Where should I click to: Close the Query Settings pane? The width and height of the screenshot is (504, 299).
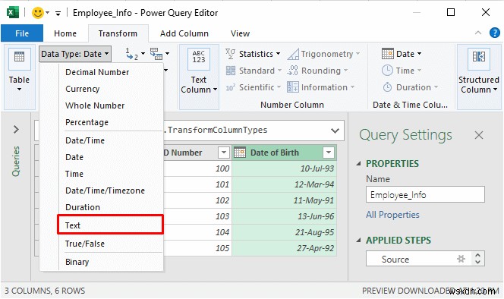479,135
